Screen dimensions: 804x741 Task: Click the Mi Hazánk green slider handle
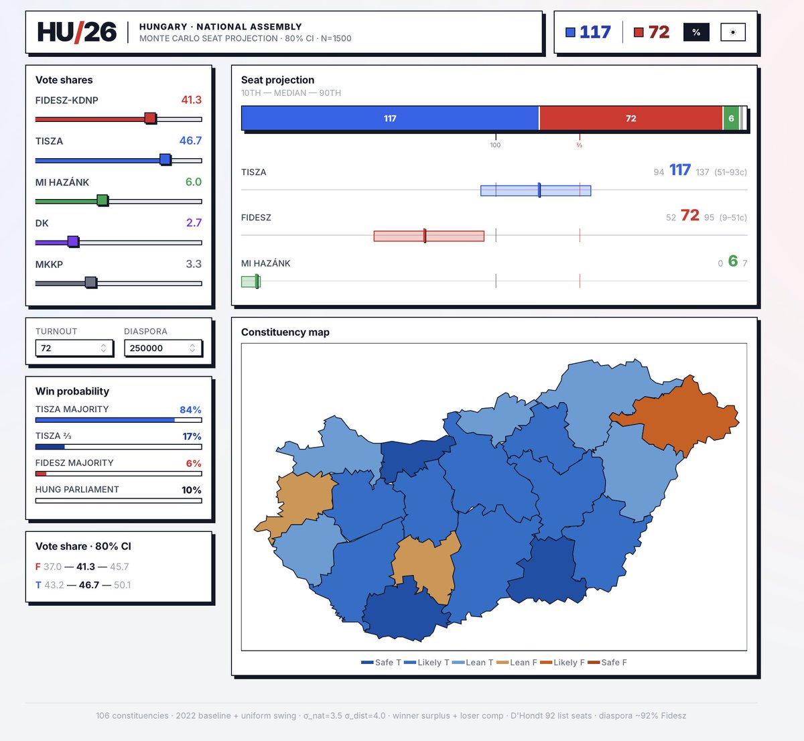coord(102,200)
